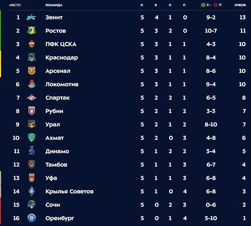Open the Krylia Sovetov logo
Image resolution: width=251 pixels, height=226 pixels.
[32, 191]
